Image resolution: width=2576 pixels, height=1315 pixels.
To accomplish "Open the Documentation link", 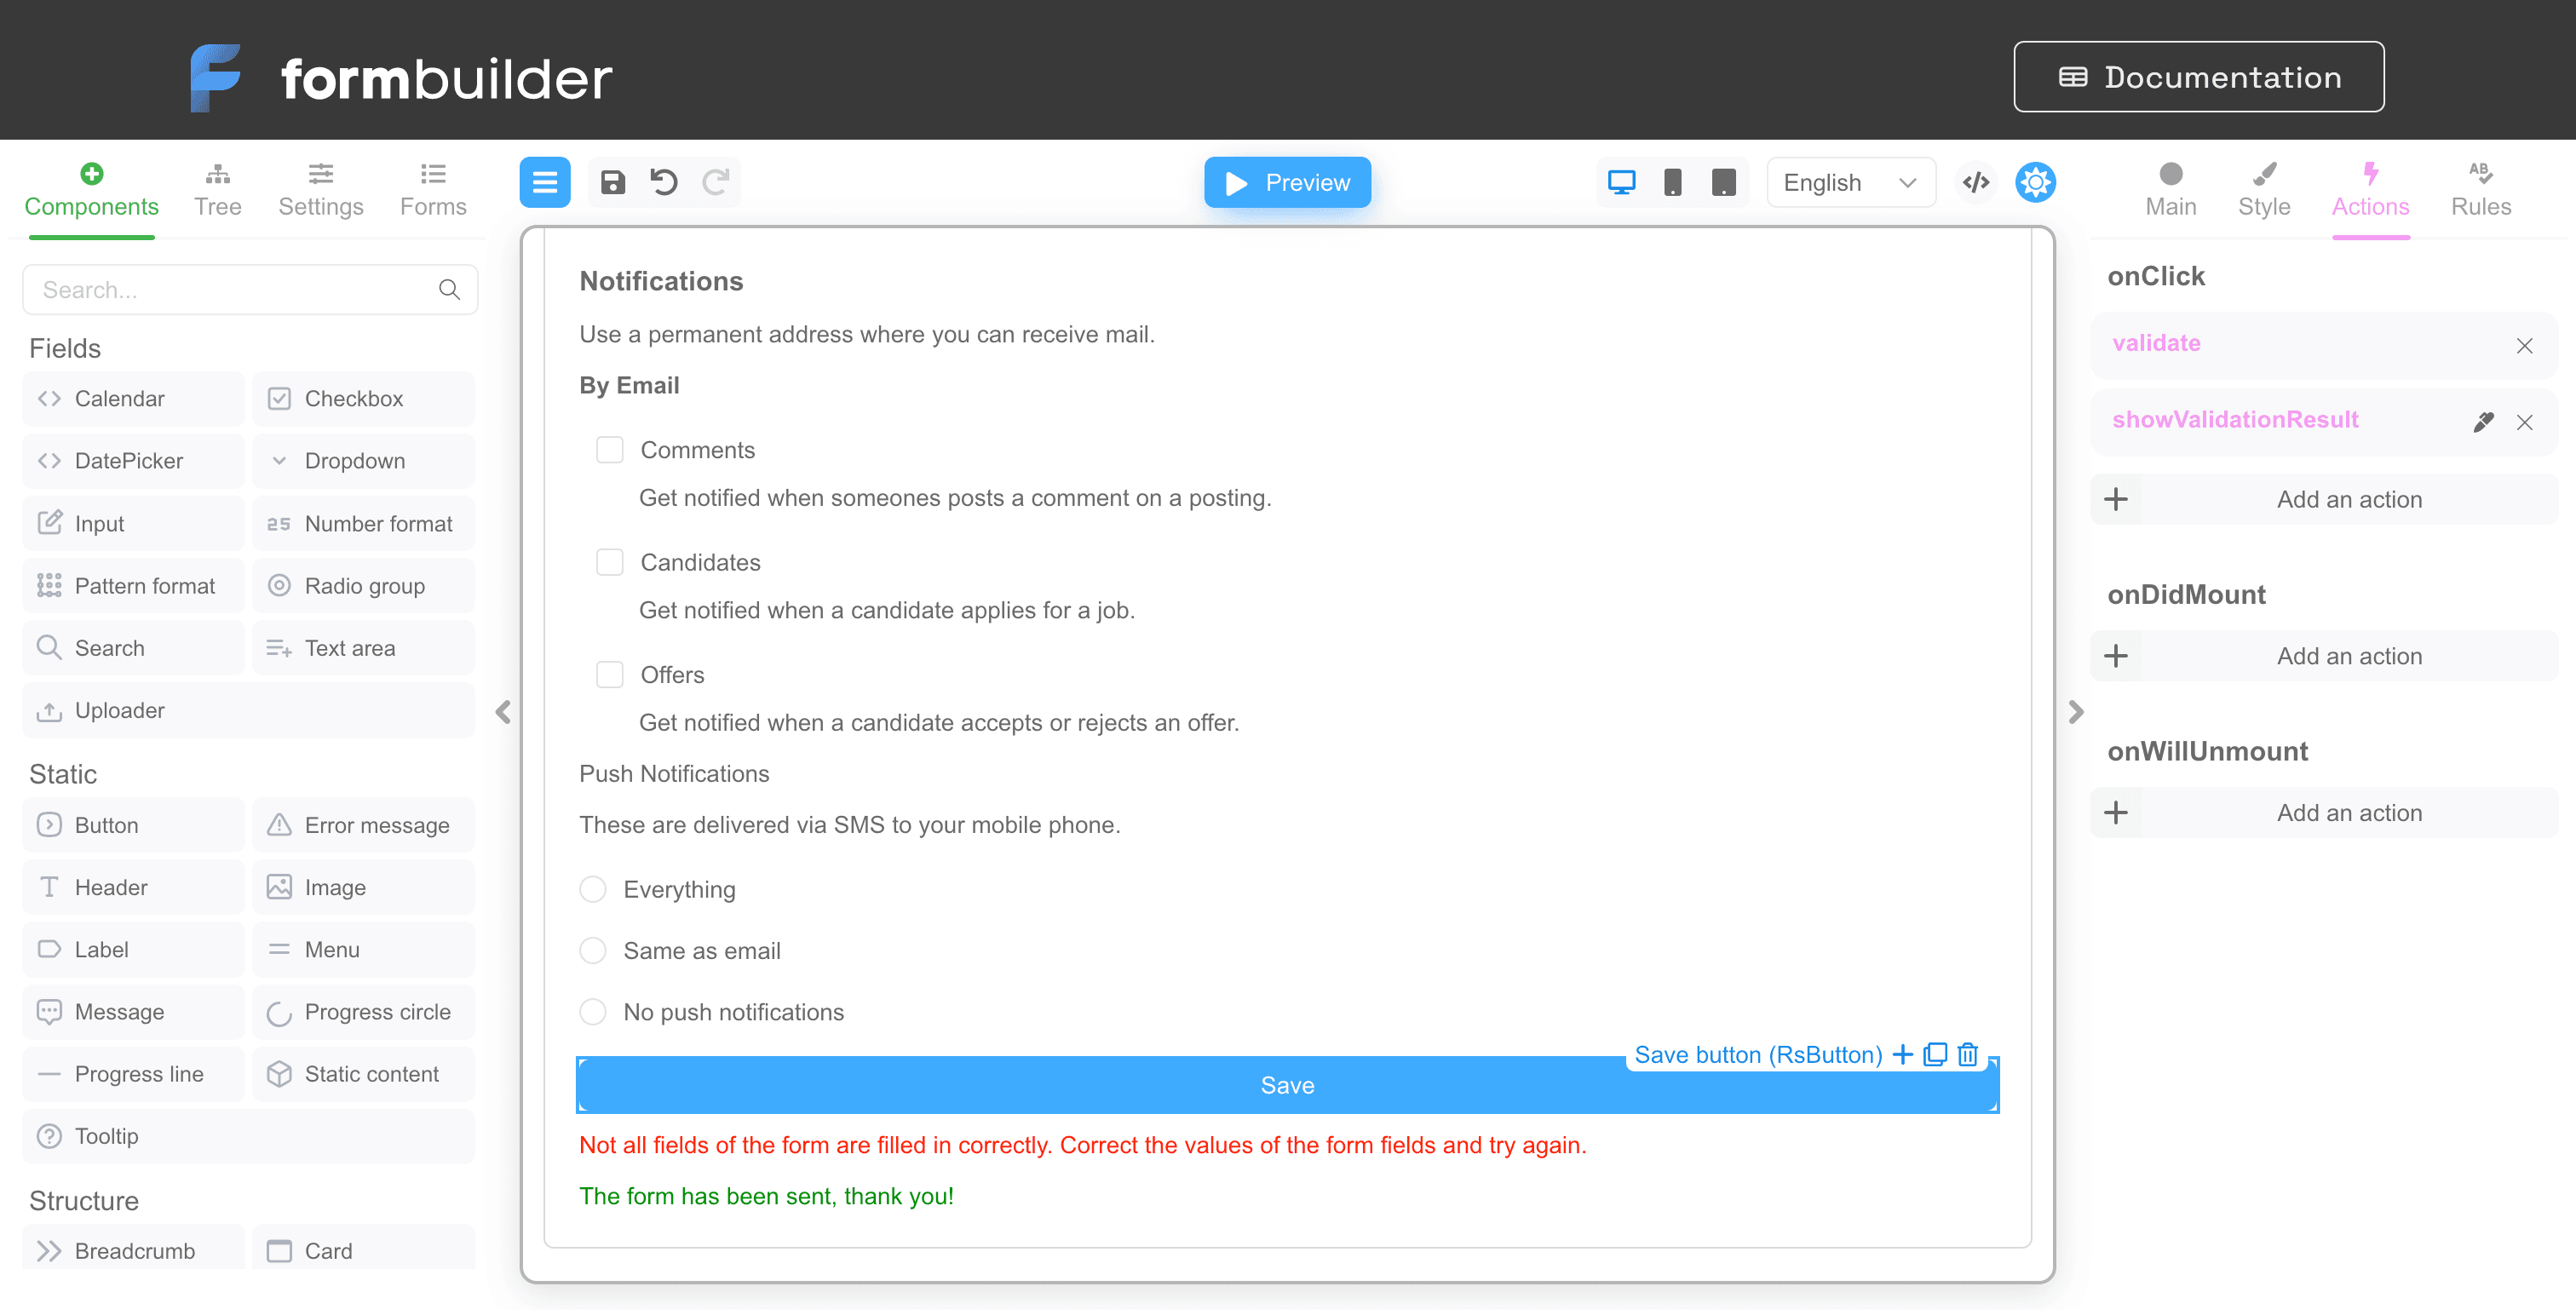I will 2198,77.
